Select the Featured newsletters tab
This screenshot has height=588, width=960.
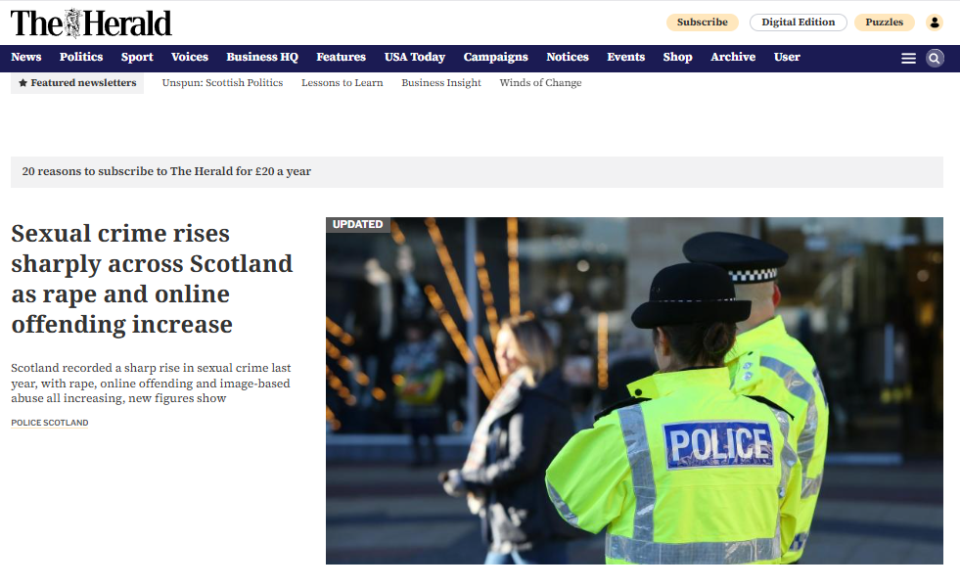click(x=77, y=83)
